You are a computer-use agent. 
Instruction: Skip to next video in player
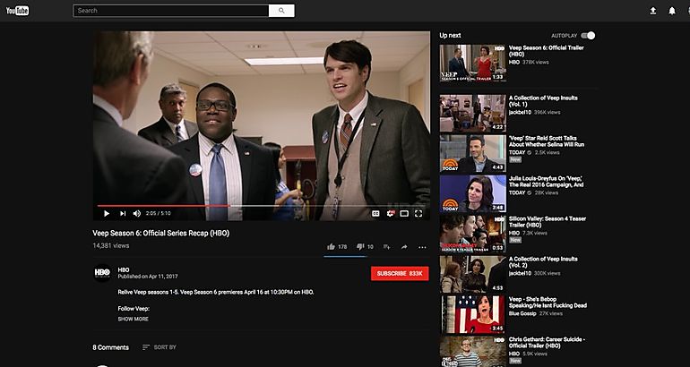[x=123, y=214]
